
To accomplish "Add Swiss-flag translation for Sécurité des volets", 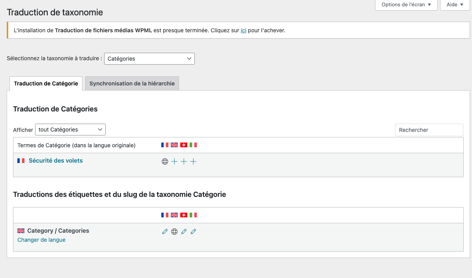I will coord(184,161).
